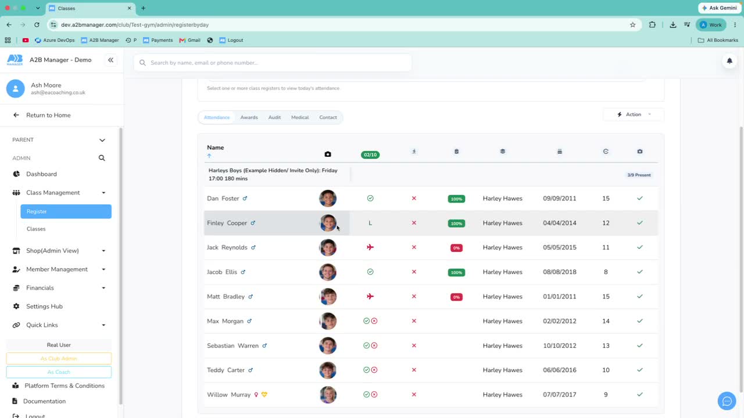Click the red cross for Dan Foster
Screen dimensions: 744x418
[414, 199]
